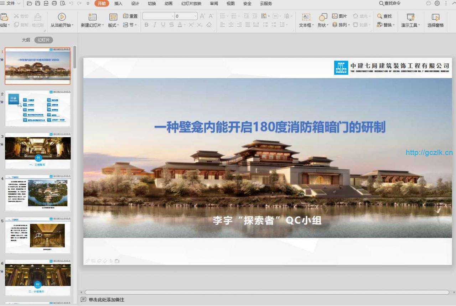The height and width of the screenshot is (306, 456).
Task: Expand the 版式 layout dropdown
Action: pos(113,25)
